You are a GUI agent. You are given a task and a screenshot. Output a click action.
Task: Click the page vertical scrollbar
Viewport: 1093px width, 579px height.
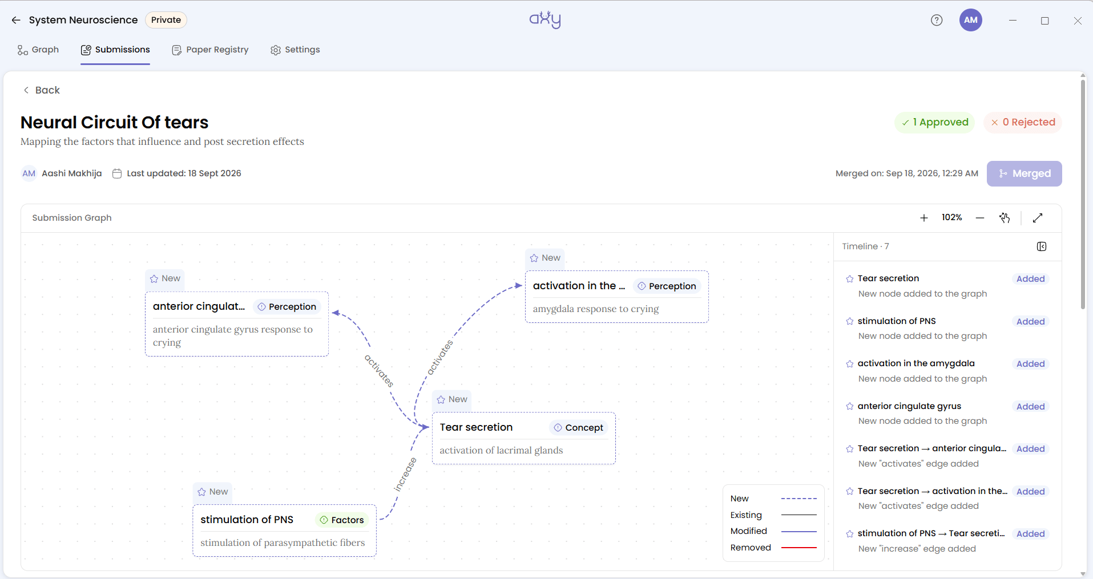click(1083, 194)
